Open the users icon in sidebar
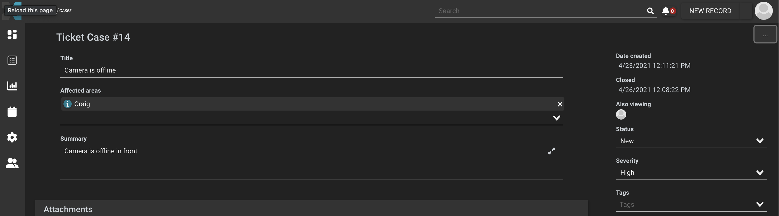Viewport: 779px width, 216px height. tap(12, 163)
